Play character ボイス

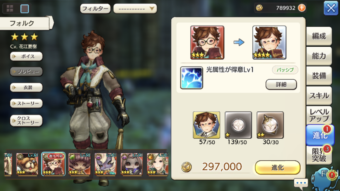point(26,56)
